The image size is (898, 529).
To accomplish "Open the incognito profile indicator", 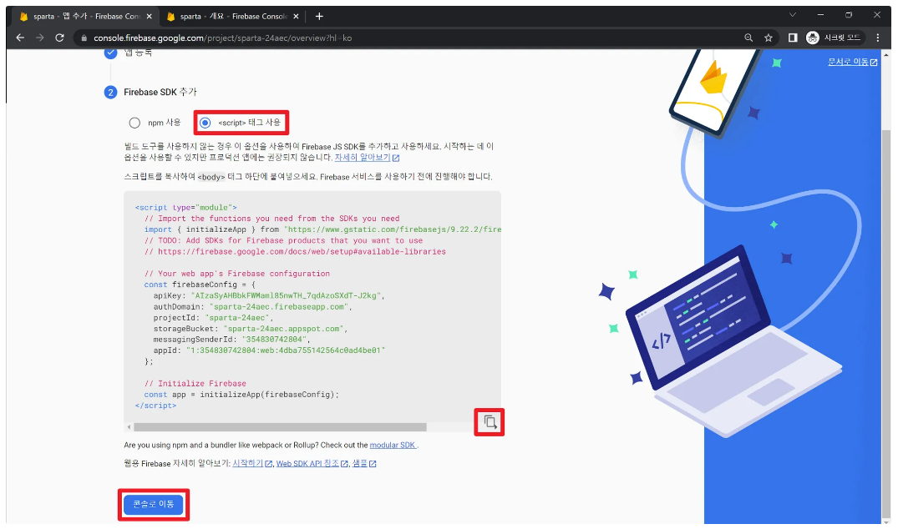I will point(834,38).
